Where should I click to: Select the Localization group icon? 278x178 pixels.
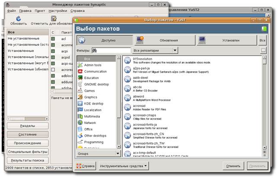click(80, 110)
